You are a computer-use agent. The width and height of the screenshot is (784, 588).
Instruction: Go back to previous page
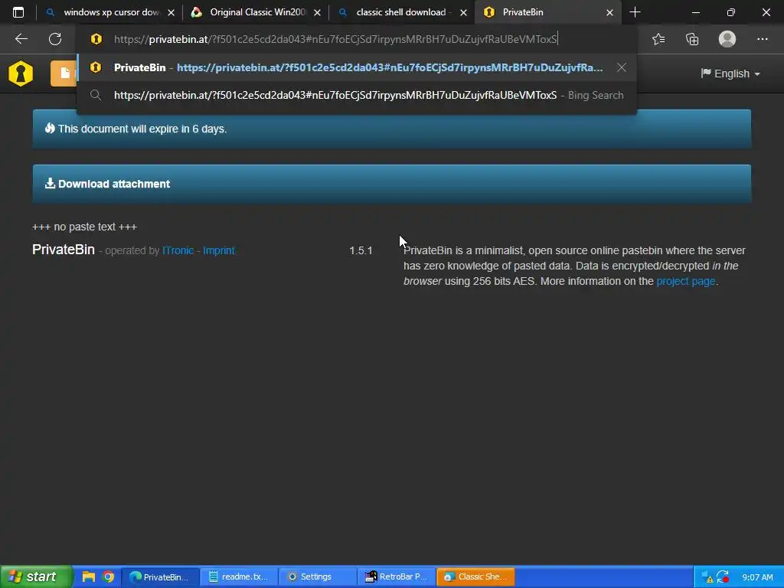[21, 39]
